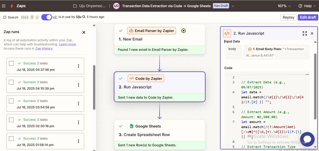
Task: Open options for the 04:37:56 pm run
Action: coord(78,66)
